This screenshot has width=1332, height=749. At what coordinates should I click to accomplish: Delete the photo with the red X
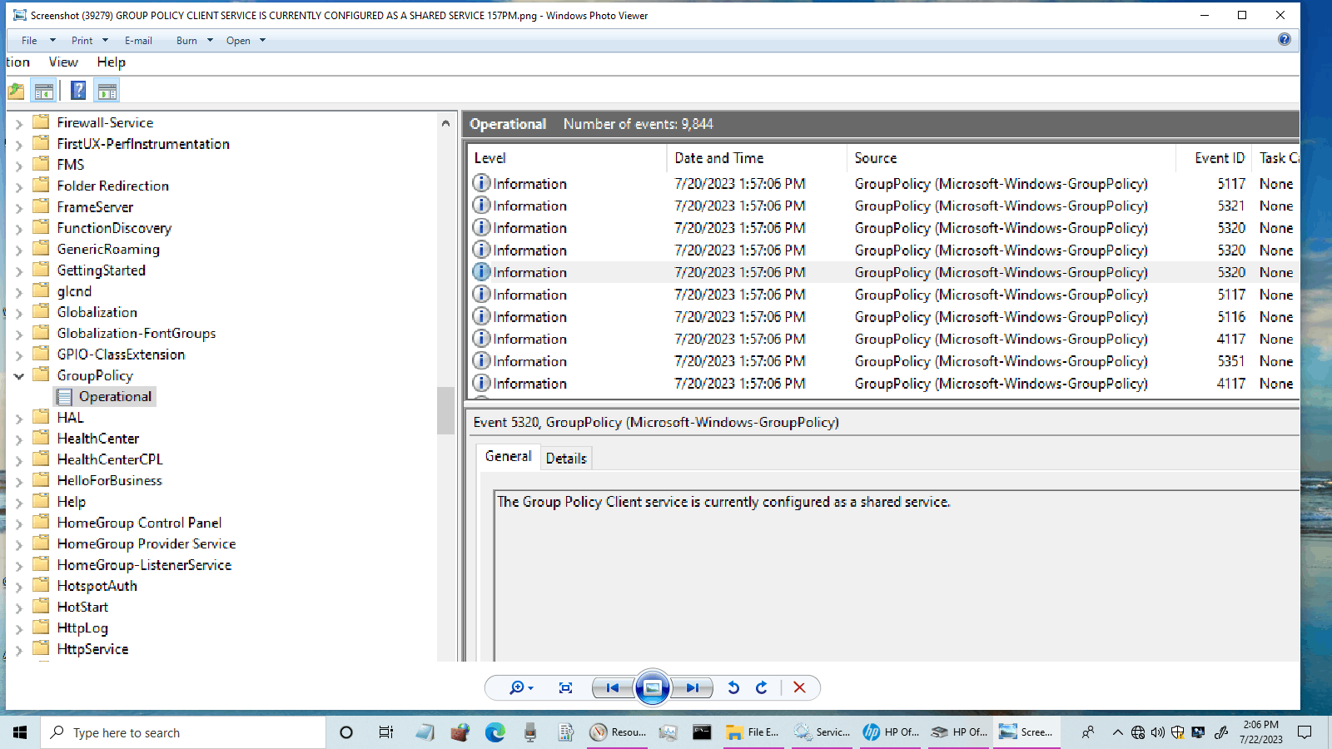pos(799,687)
